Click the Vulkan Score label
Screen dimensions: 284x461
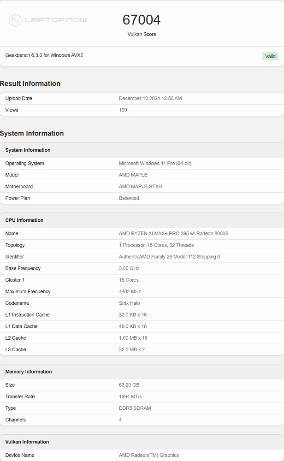coord(142,34)
